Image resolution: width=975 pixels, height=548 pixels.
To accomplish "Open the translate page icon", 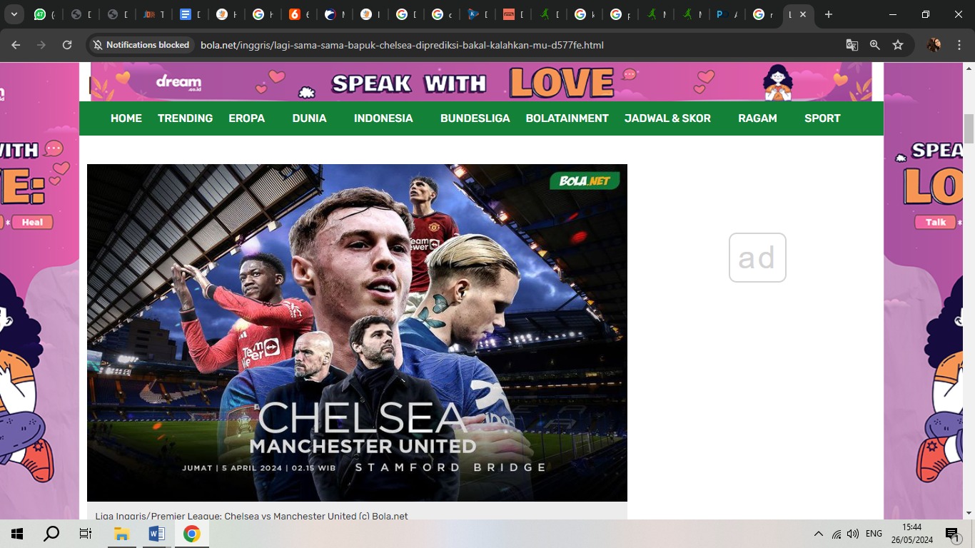I will 852,45.
